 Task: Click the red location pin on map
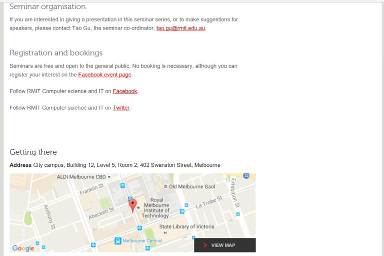point(132,205)
